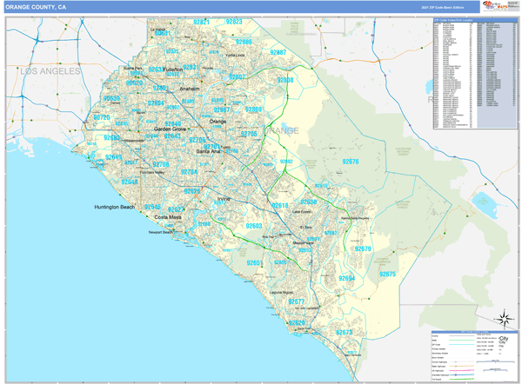Image resolution: width=522 pixels, height=384 pixels.
Task: Click the Laguna Niguel city label
Action: pyautogui.click(x=282, y=293)
